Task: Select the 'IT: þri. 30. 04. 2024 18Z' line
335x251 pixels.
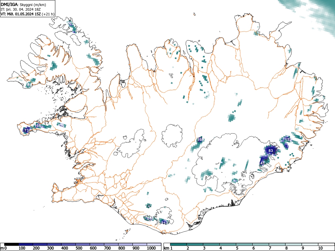Action: click(x=20, y=9)
